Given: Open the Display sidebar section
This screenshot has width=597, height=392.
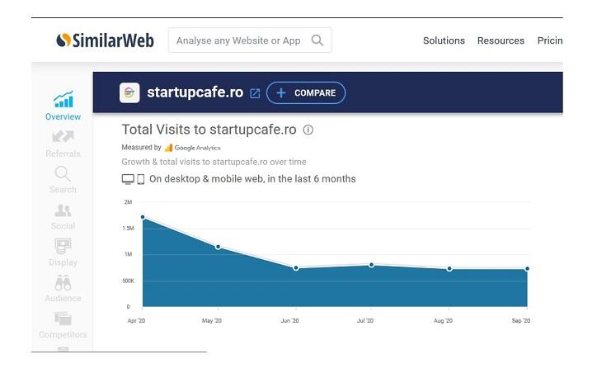Looking at the screenshot, I should (x=63, y=247).
